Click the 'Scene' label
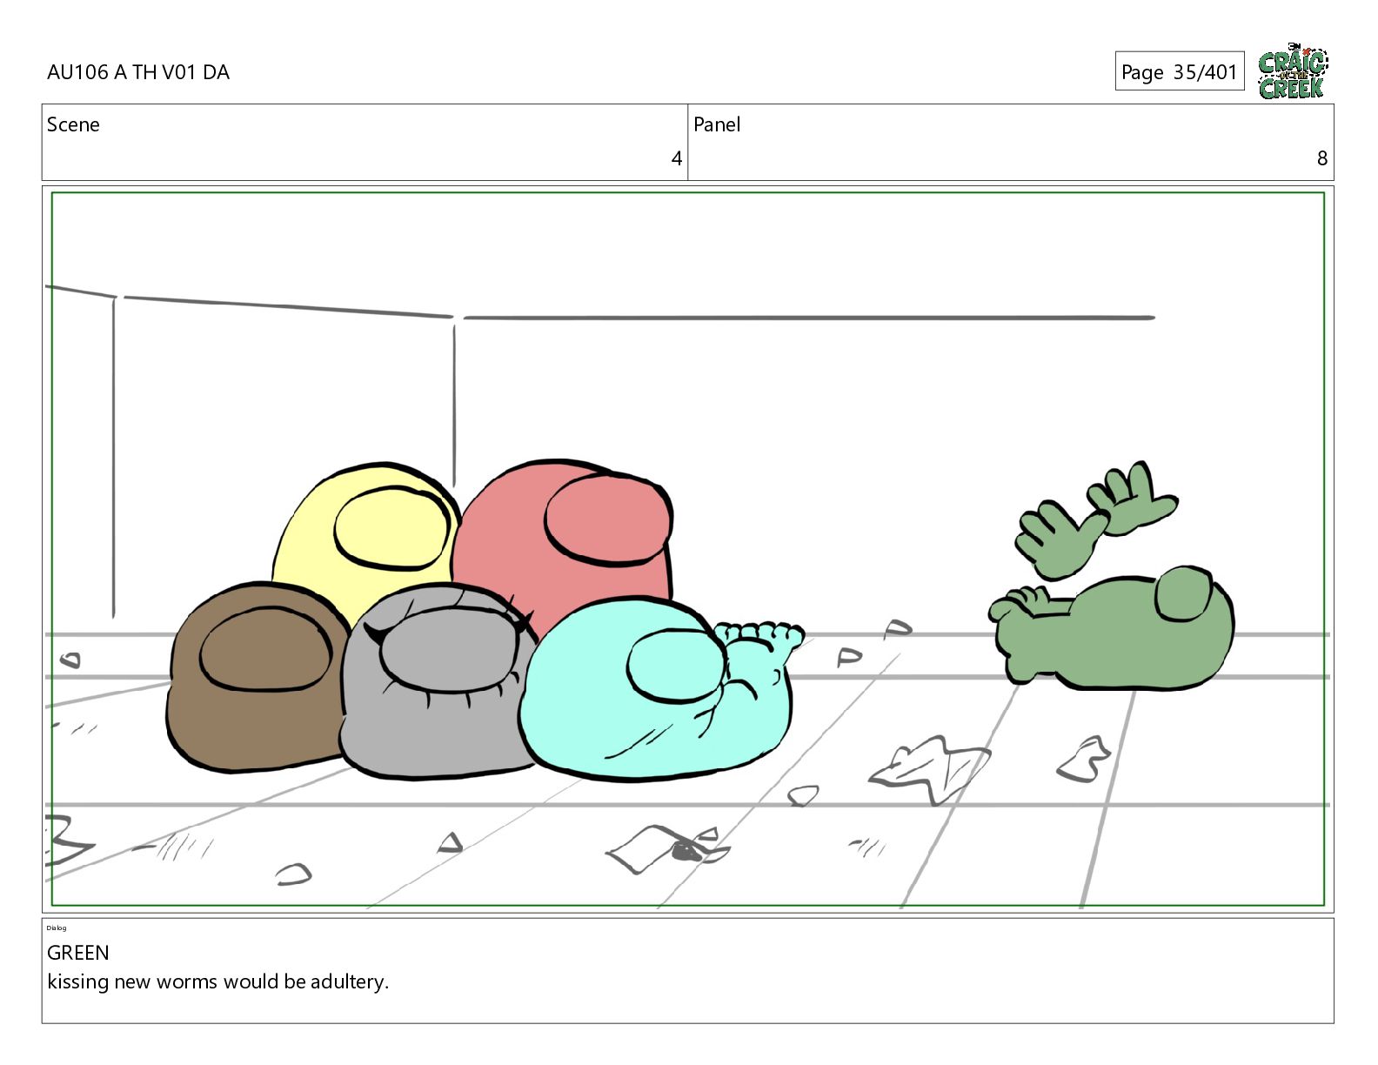1378x1065 pixels. point(73,124)
